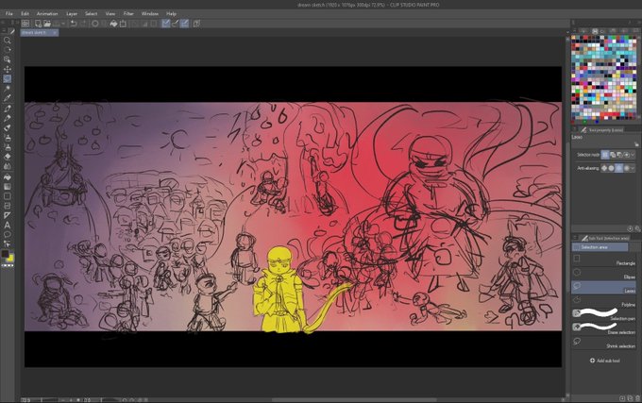Select the Auto select magic wand tool
The image size is (642, 403).
pyautogui.click(x=7, y=89)
